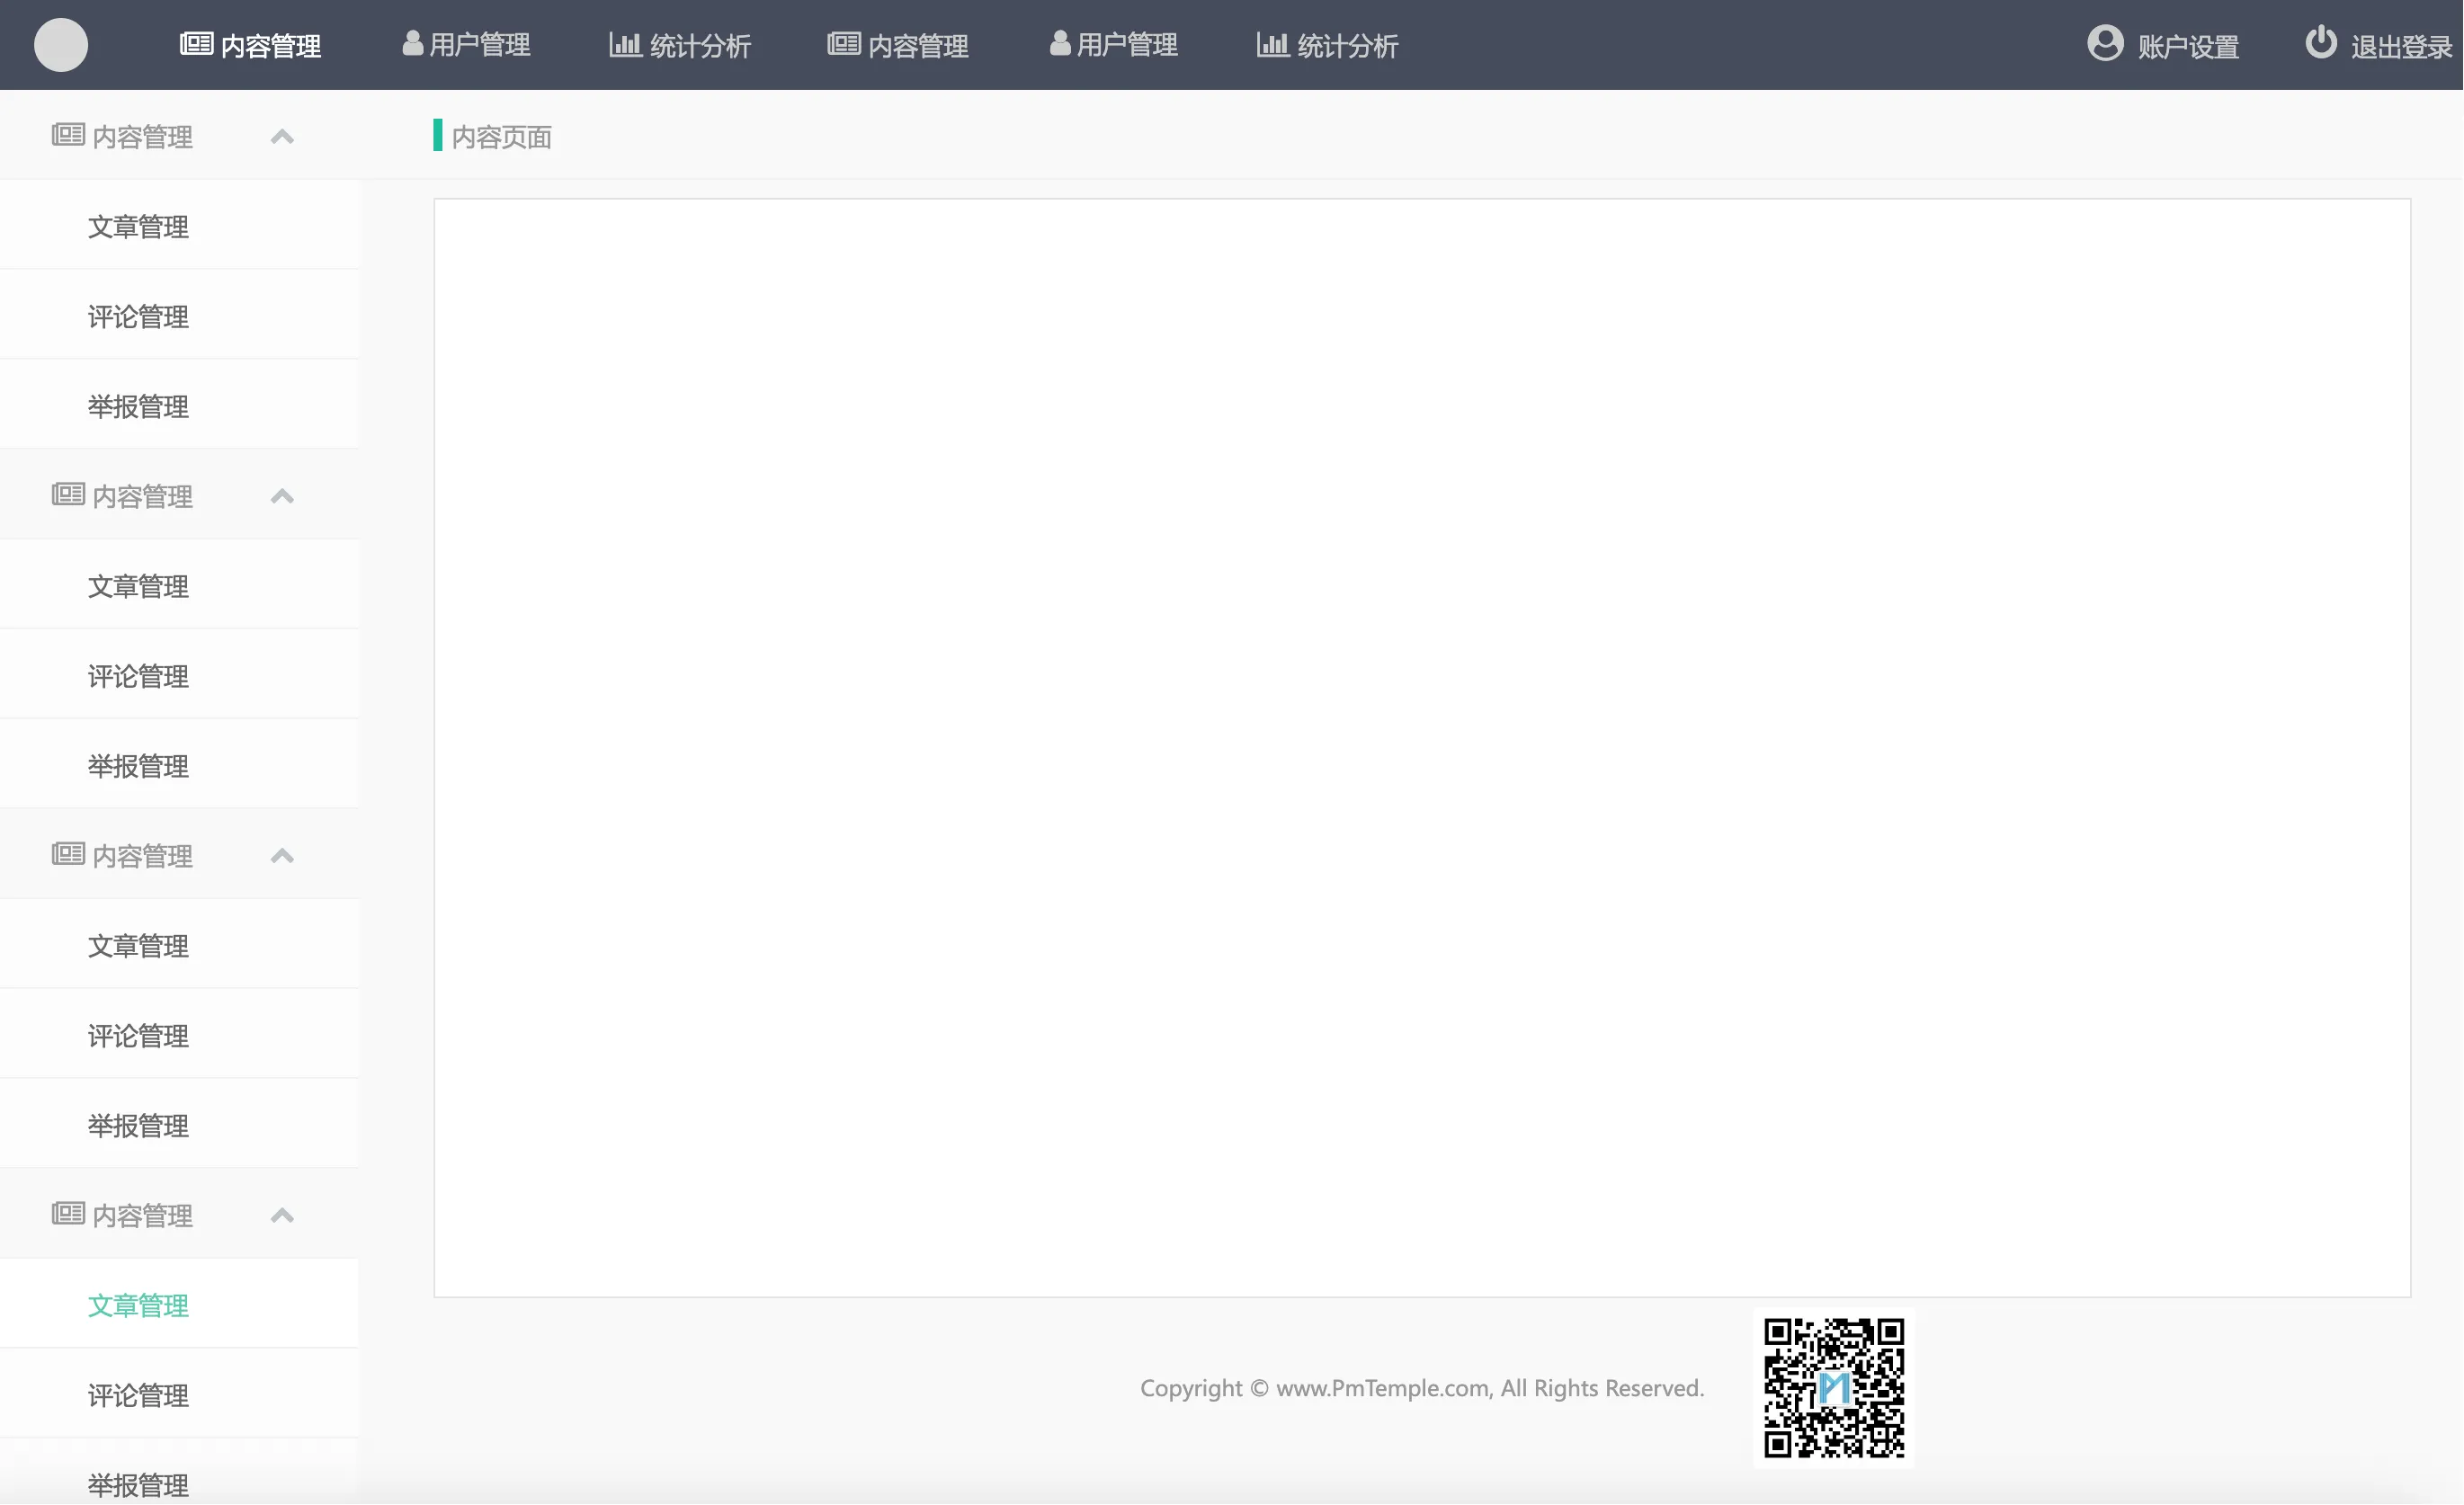Select 文章管理 highlighted in green
The width and height of the screenshot is (2464, 1505).
138,1305
